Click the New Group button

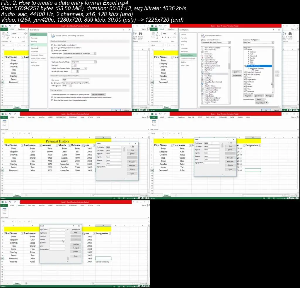[x=258, y=96]
